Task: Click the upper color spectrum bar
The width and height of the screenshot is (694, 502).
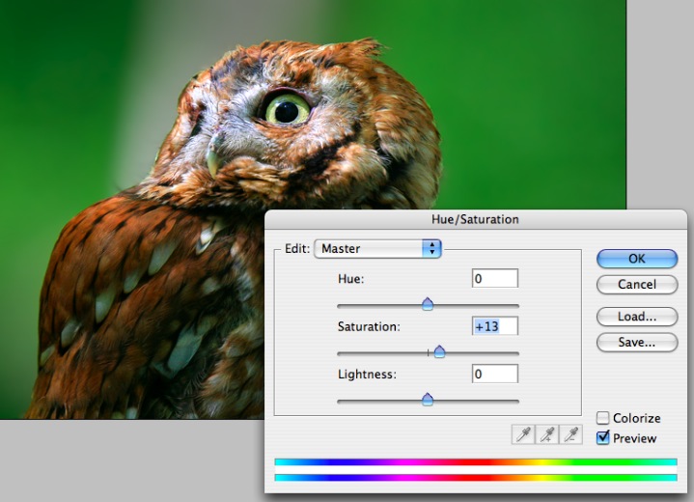Action: (476, 461)
